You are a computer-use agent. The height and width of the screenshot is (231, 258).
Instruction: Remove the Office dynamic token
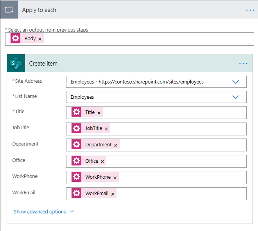pos(102,161)
